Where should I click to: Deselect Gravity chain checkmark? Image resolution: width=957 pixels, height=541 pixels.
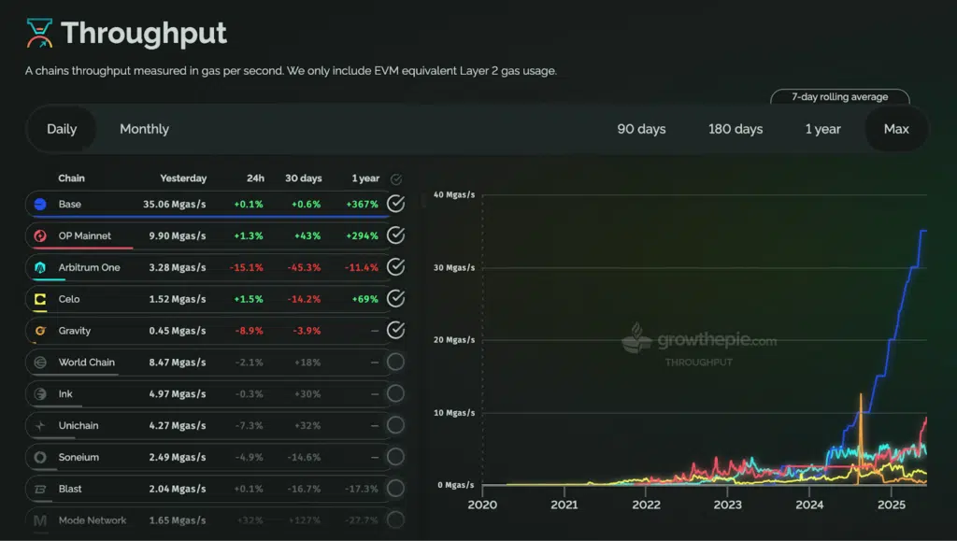pyautogui.click(x=396, y=331)
